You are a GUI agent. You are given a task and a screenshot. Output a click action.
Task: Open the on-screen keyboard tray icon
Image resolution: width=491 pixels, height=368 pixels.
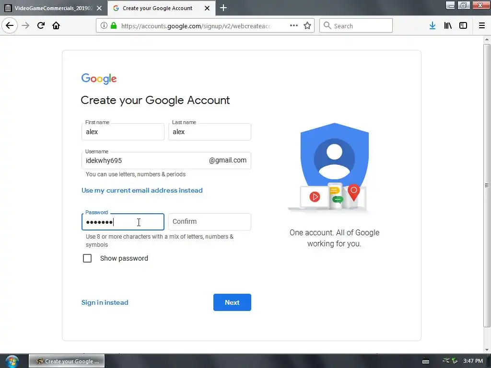(x=426, y=361)
